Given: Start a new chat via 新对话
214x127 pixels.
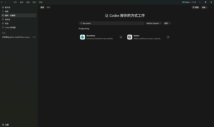Looking at the screenshot, I should coord(19,7).
